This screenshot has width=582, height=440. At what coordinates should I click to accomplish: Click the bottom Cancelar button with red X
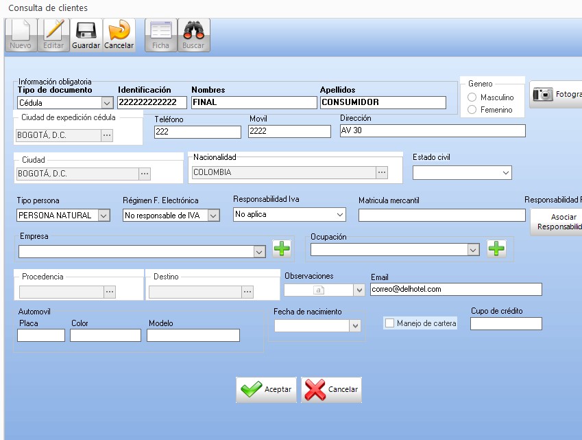pyautogui.click(x=332, y=390)
